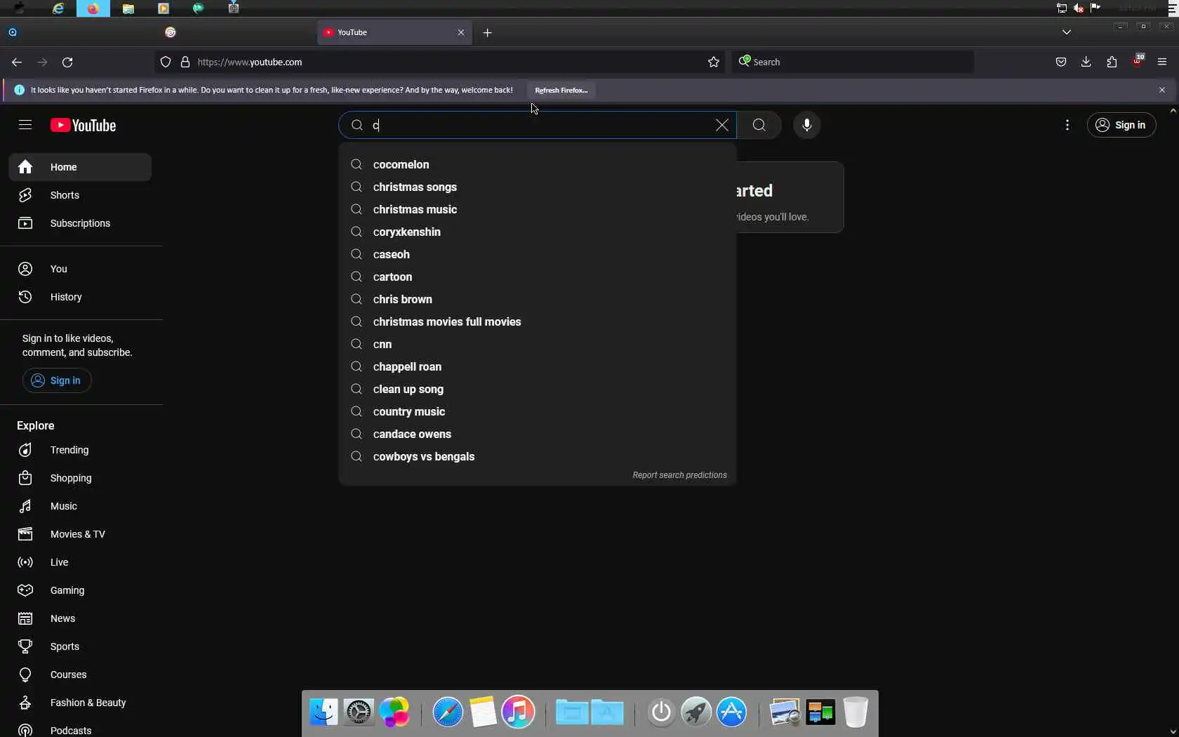
Task: Switch to the YouTube tab
Action: pos(394,32)
